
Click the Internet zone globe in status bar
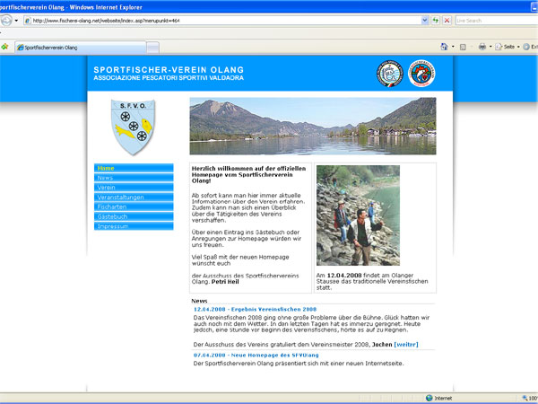tap(429, 398)
